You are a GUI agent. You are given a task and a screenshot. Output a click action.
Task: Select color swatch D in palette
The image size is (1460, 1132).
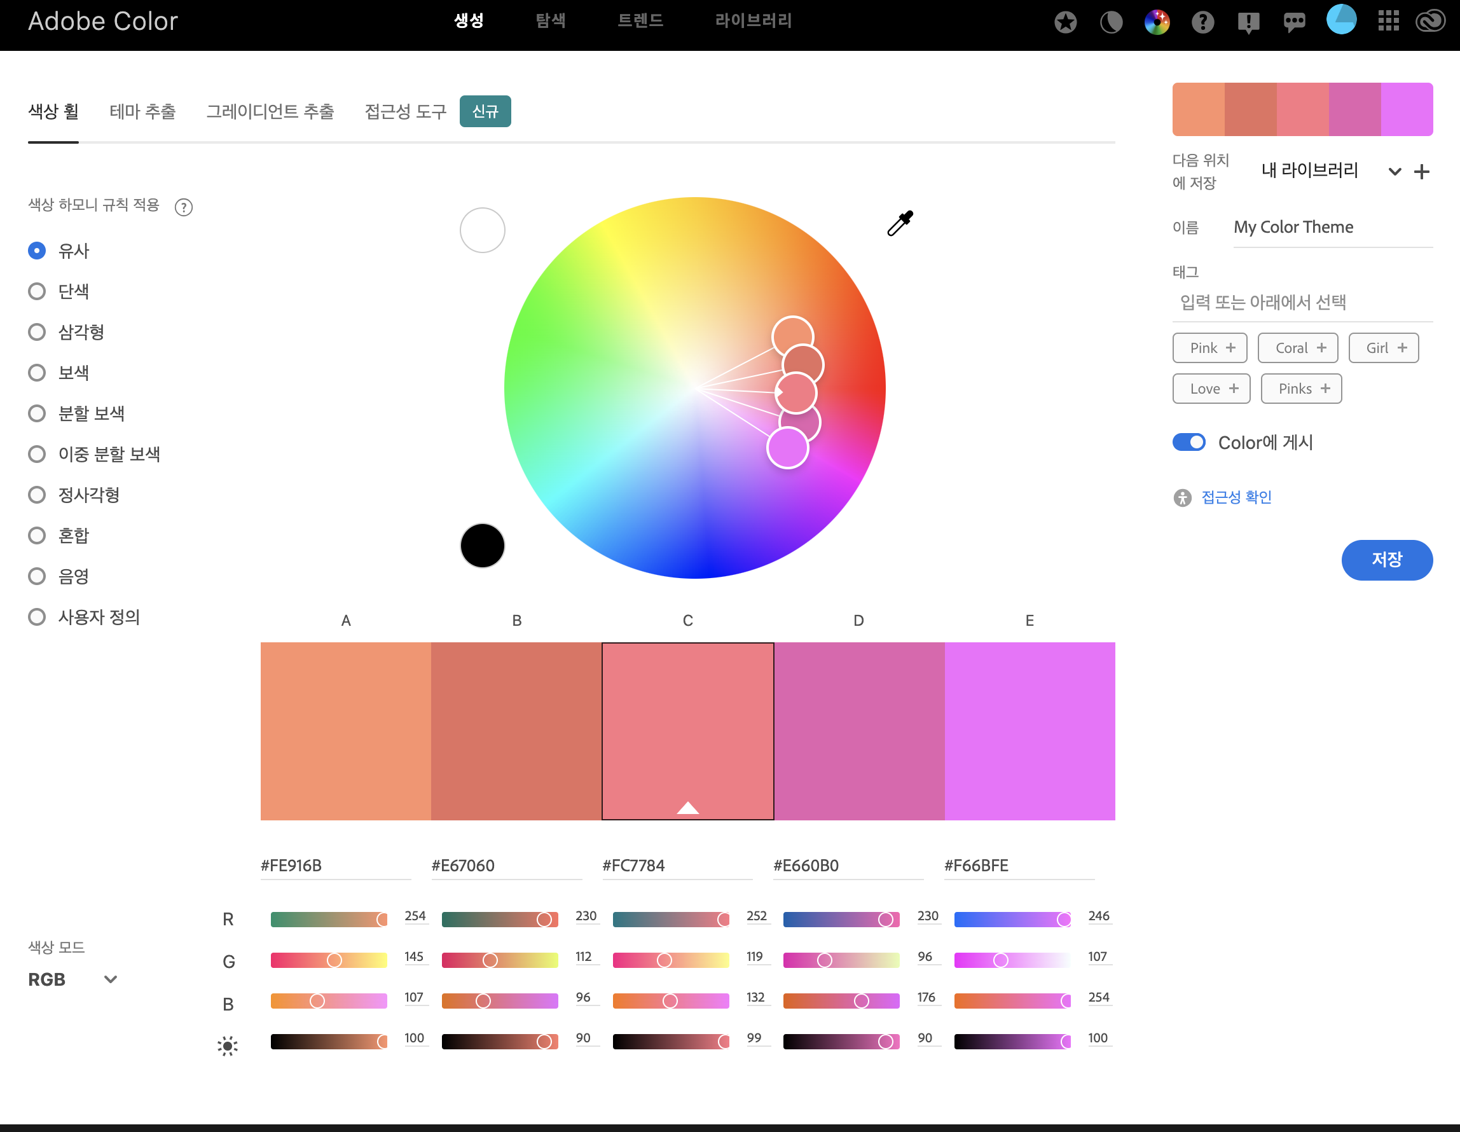pos(859,731)
